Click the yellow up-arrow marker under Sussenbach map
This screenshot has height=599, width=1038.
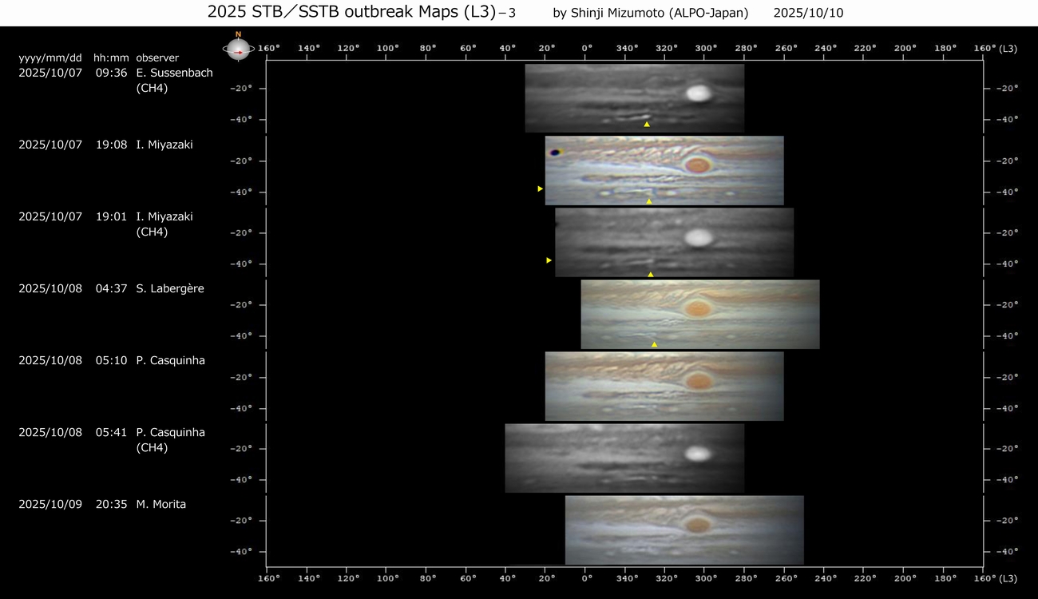(647, 125)
